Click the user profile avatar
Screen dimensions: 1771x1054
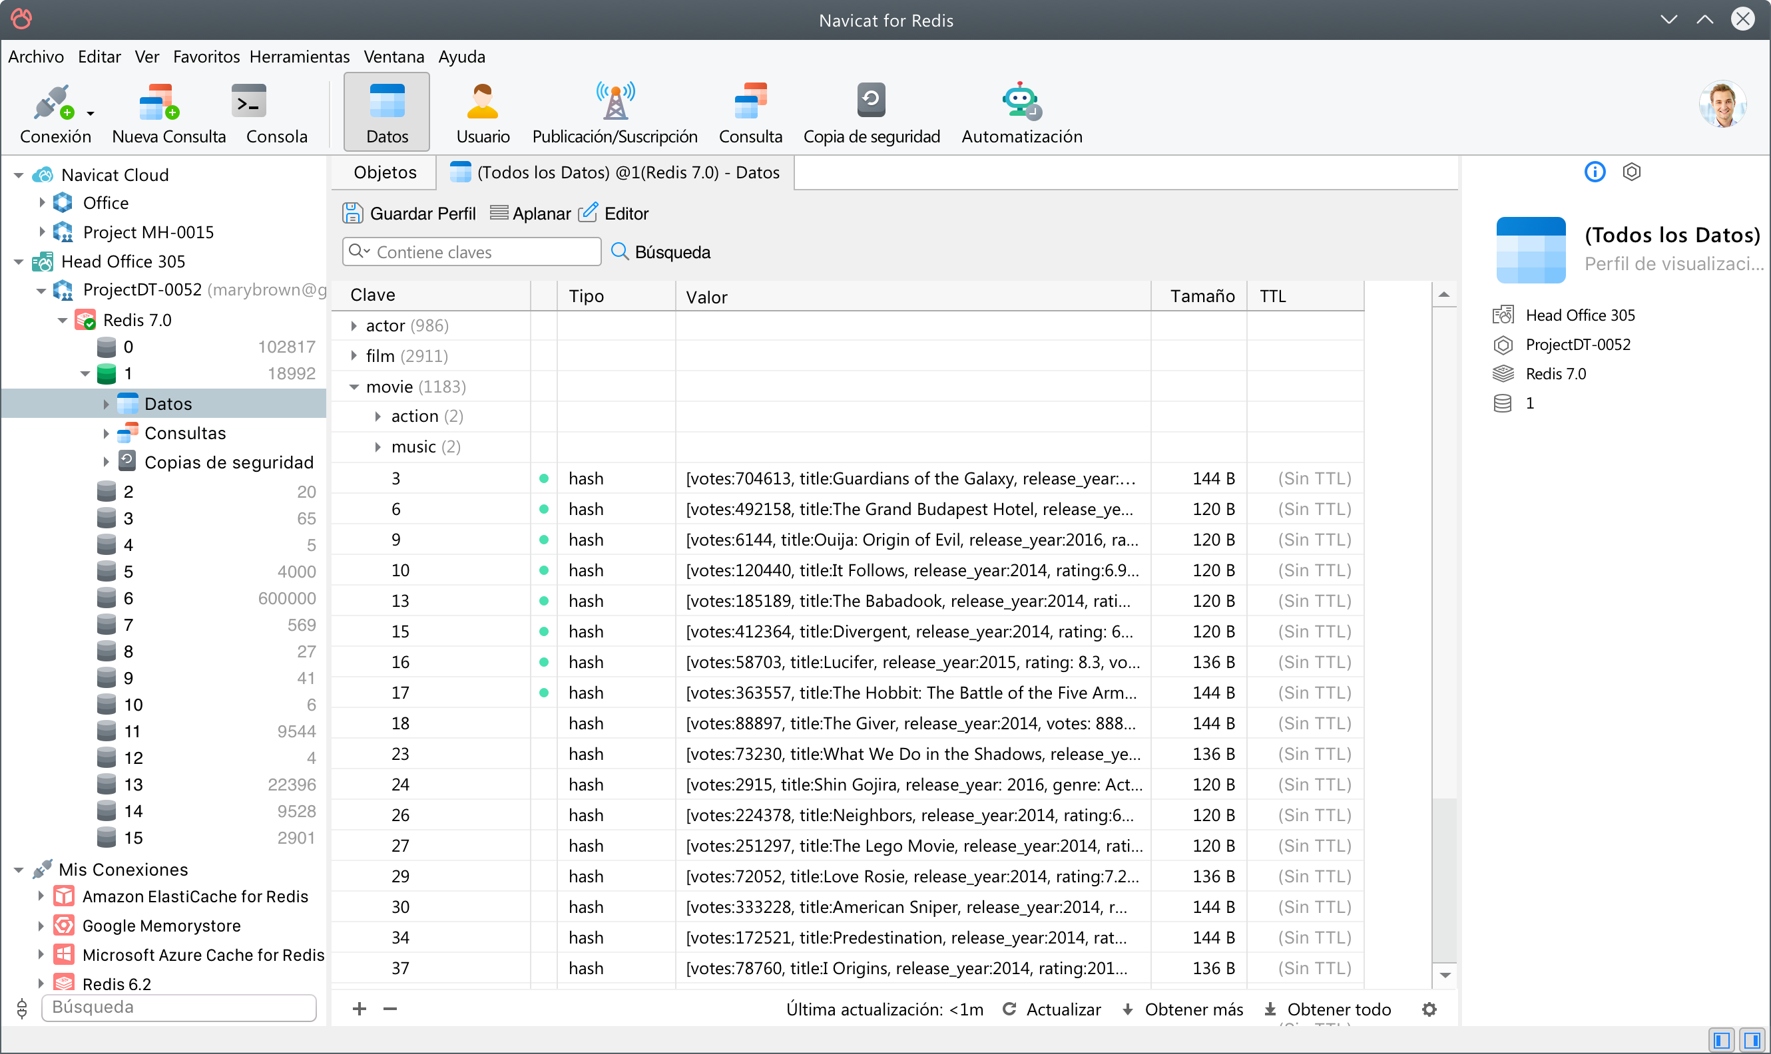(x=1722, y=104)
